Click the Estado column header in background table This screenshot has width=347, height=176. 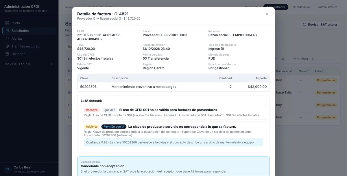click(x=320, y=71)
